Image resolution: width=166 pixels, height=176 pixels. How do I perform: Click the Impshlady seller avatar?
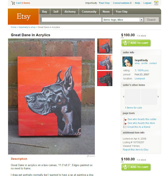[x=127, y=62]
